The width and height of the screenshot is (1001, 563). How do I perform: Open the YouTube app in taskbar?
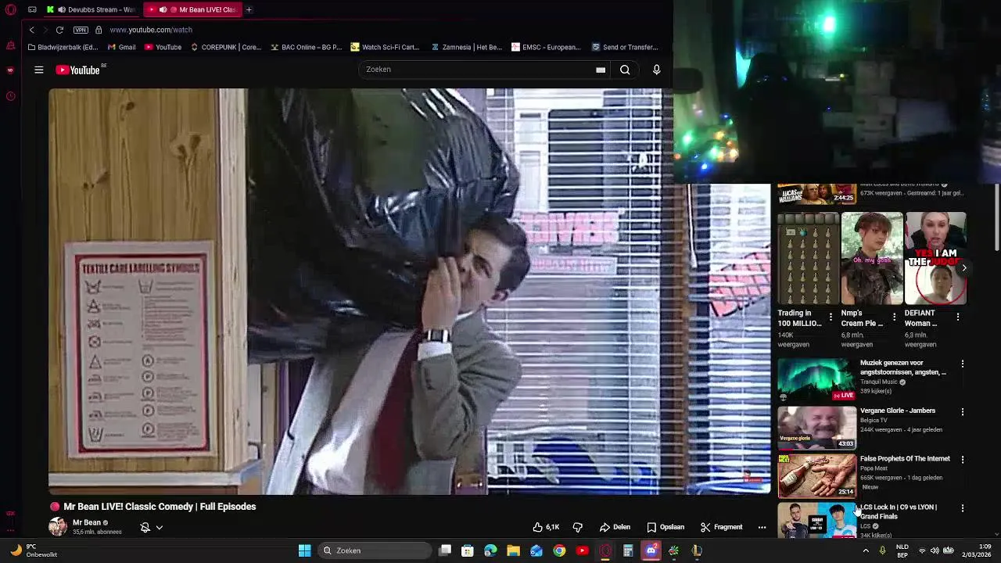pos(582,550)
